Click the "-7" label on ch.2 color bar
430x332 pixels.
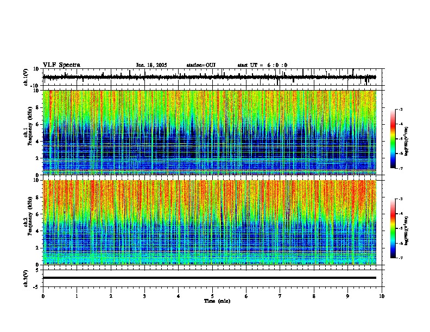click(x=400, y=258)
